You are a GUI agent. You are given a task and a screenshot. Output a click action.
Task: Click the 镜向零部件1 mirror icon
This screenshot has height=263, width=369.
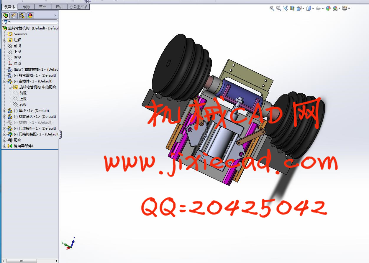(10, 146)
